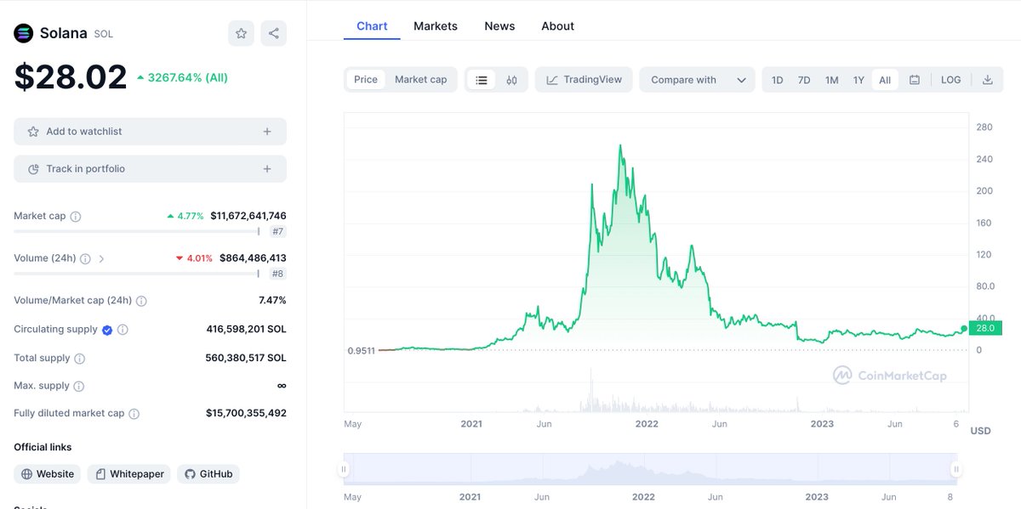The image size is (1021, 509).
Task: Click Fully diluted market cap info icon
Action: (134, 414)
